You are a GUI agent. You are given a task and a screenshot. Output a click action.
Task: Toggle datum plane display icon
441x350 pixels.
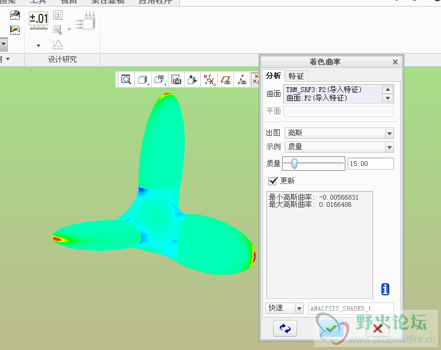(226, 79)
